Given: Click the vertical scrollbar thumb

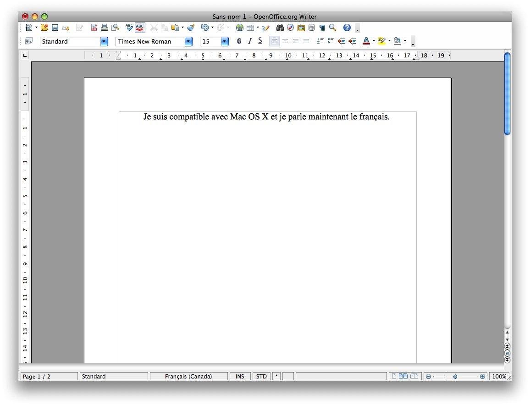Looking at the screenshot, I should click(507, 94).
